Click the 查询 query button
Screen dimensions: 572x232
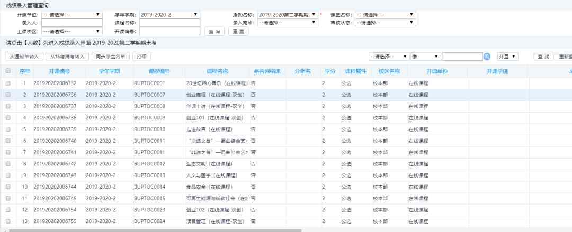click(214, 31)
